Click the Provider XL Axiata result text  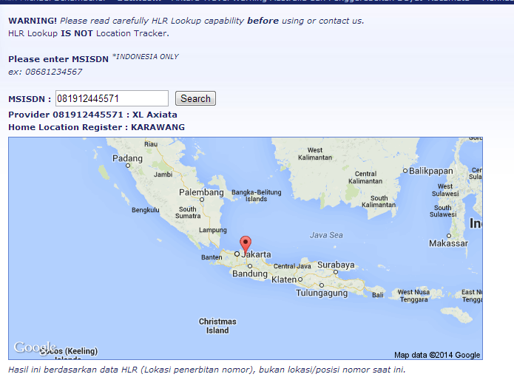click(x=92, y=115)
